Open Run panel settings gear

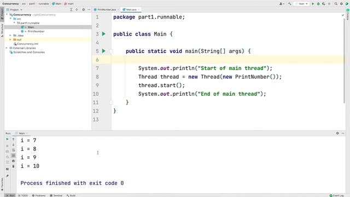pyautogui.click(x=337, y=133)
